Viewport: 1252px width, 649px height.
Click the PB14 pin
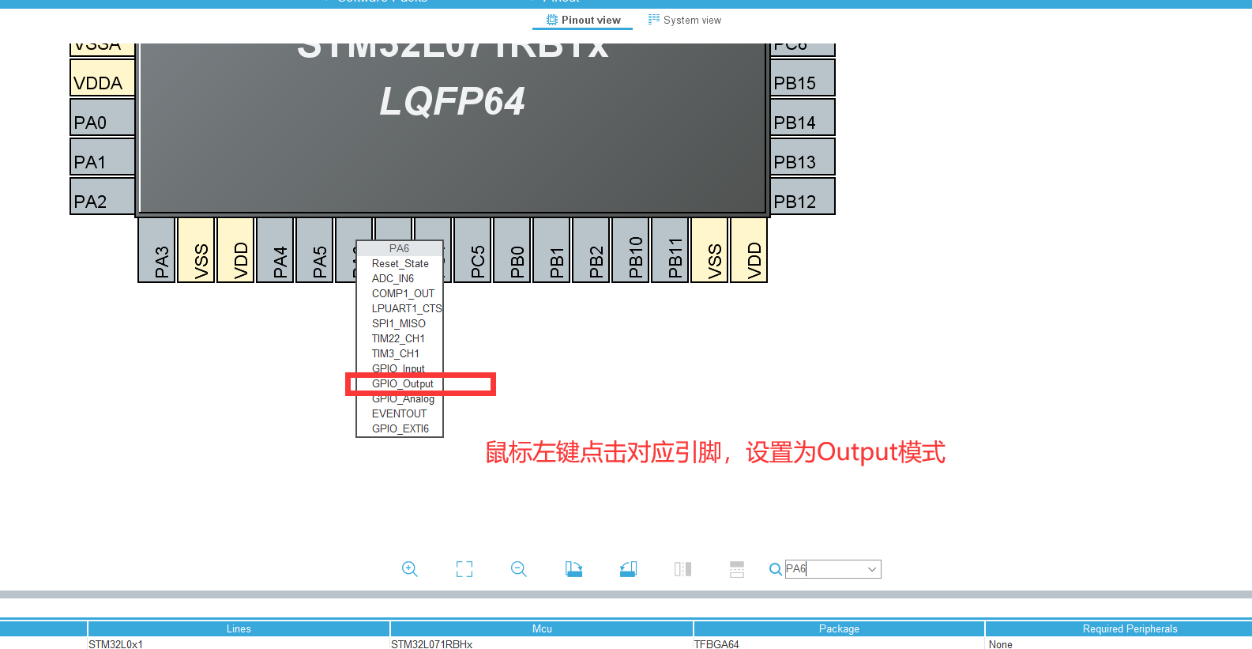pyautogui.click(x=803, y=117)
